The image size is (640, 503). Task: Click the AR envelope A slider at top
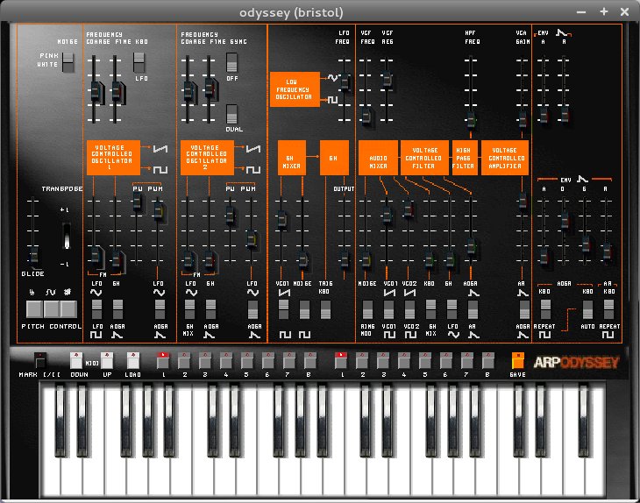544,115
